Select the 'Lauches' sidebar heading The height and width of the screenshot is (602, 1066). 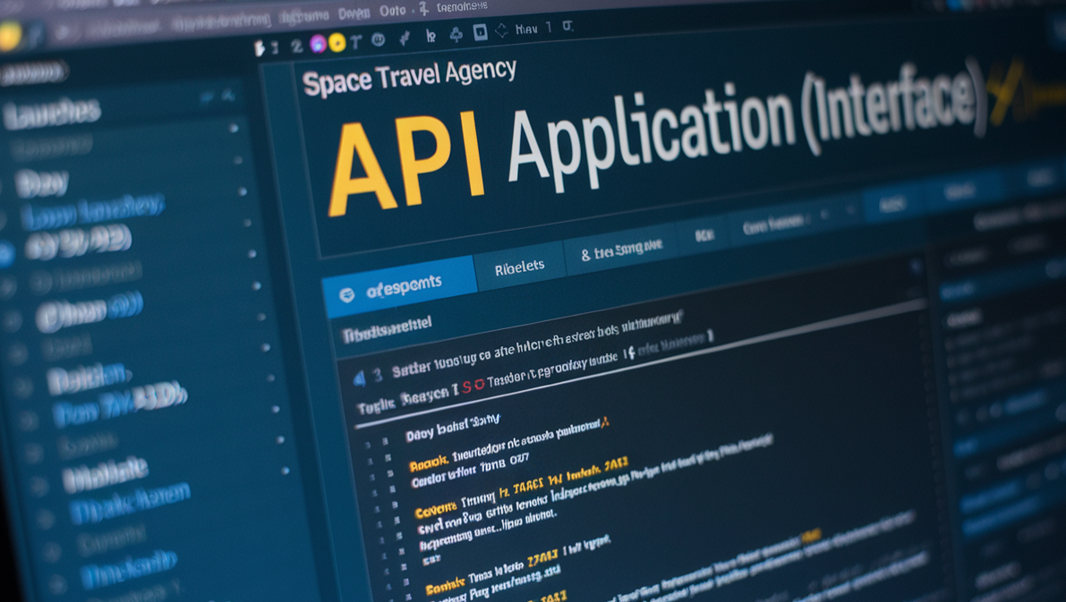pos(52,113)
